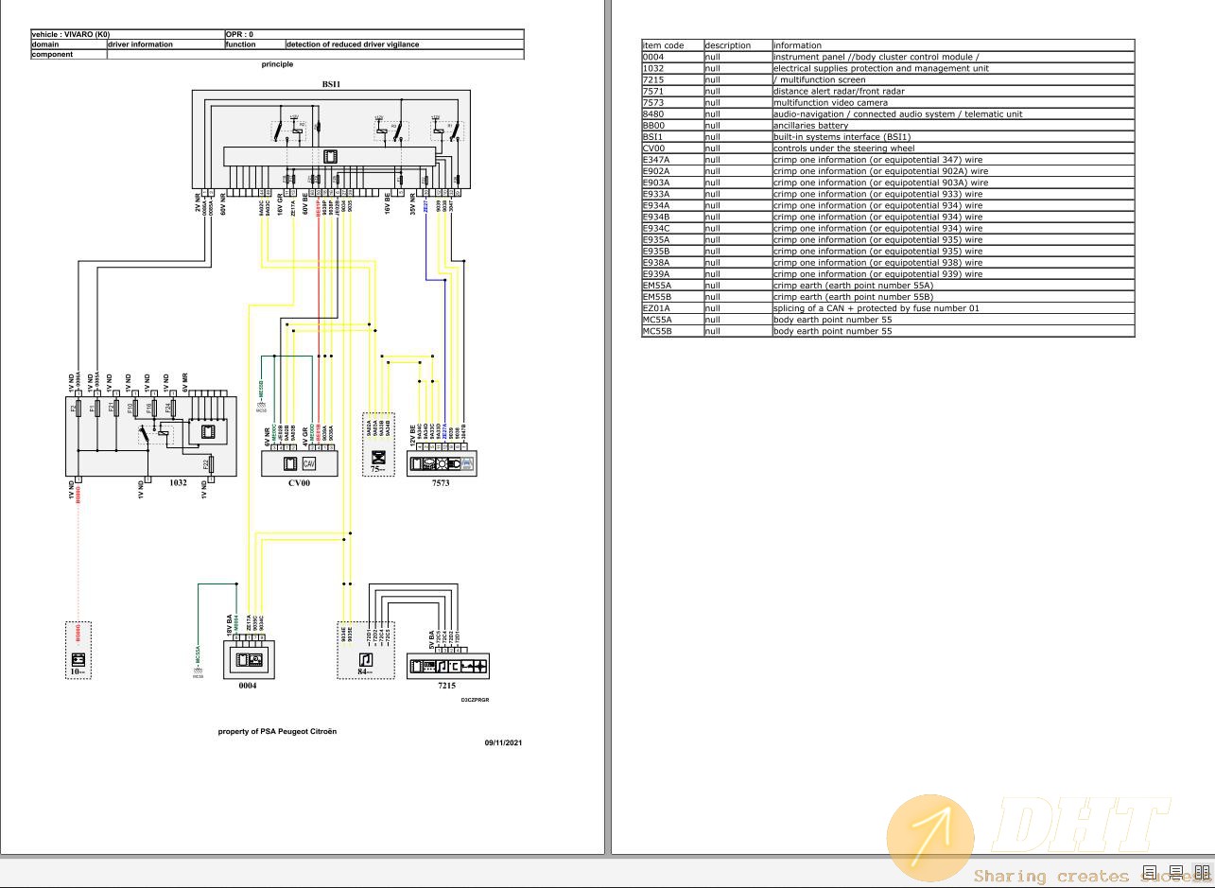Screen dimensions: 1215x888
Task: Click the 1032 module label
Action: click(x=178, y=482)
